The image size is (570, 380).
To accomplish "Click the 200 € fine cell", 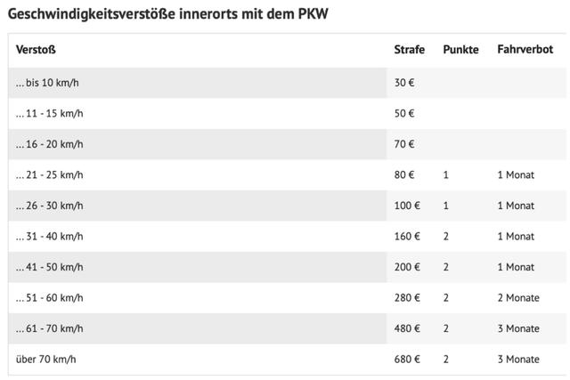I will click(x=407, y=267).
